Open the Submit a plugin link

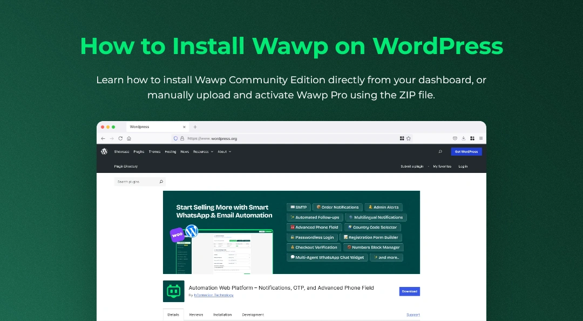[x=412, y=166]
